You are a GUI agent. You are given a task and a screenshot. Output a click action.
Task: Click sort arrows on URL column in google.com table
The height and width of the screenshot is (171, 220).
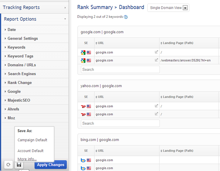click(97, 43)
